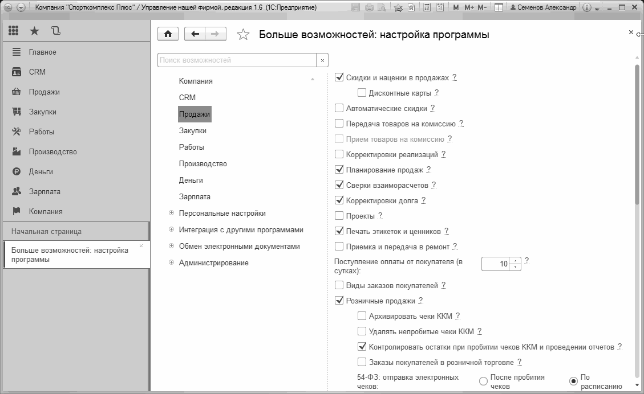644x394 pixels.
Task: Click the Home button
Action: click(168, 34)
